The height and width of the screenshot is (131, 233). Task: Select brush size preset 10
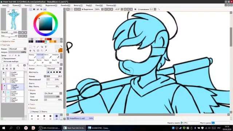[x=32, y=117]
